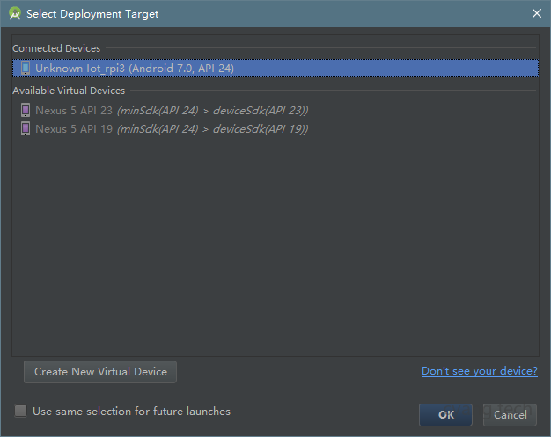Select the Unknown Iot_rpi3 Android 7.0 device
Image resolution: width=551 pixels, height=437 pixels.
pyautogui.click(x=135, y=68)
